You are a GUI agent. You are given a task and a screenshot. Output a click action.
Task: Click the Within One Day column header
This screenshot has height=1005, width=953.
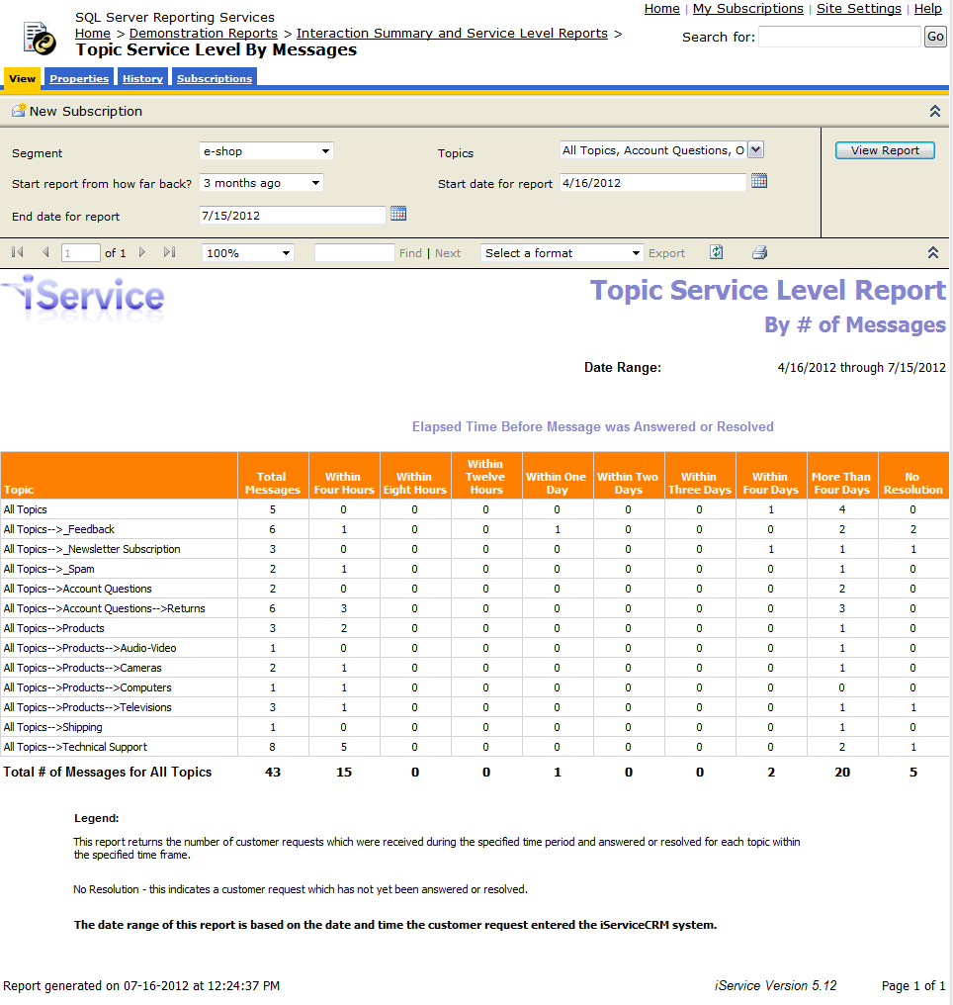(x=558, y=476)
